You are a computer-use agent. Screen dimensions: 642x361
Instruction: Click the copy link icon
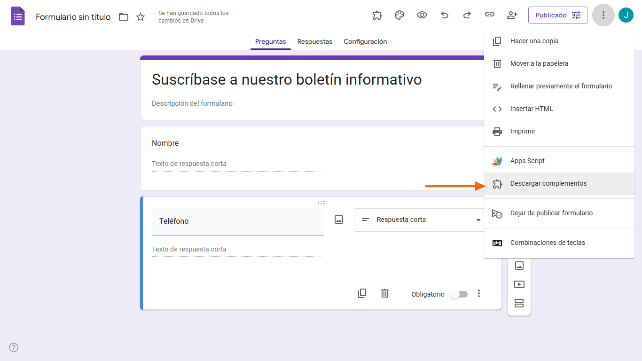tap(490, 15)
